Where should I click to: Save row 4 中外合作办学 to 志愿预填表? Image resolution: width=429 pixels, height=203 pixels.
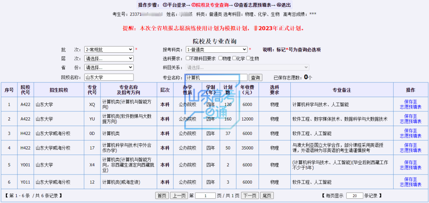coord(410,147)
